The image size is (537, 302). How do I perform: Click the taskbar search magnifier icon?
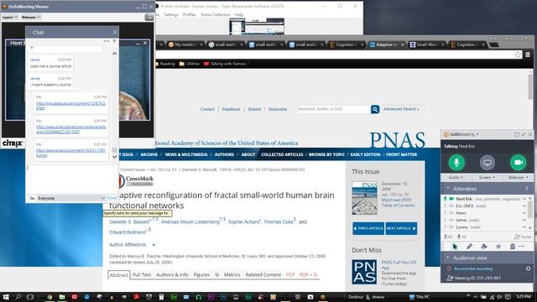(18, 297)
